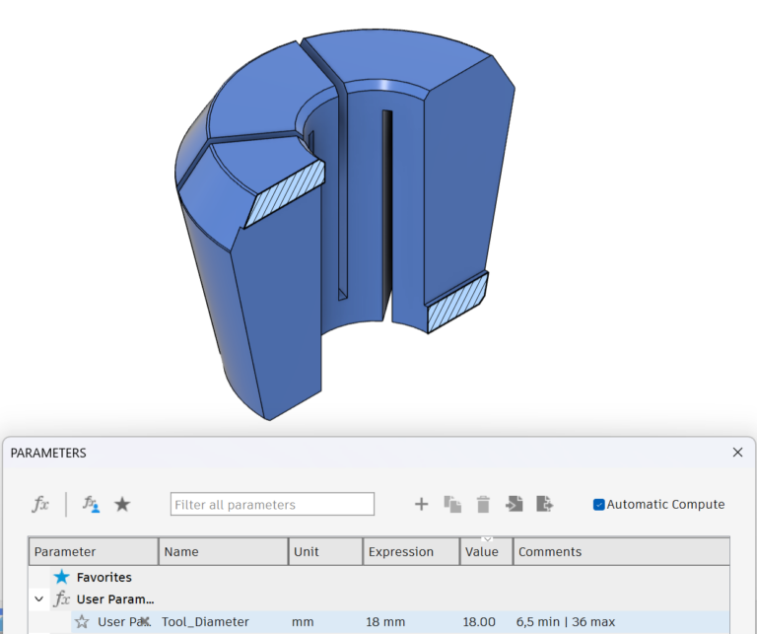The width and height of the screenshot is (757, 634).
Task: Click the Filter all parameters search box
Action: point(272,504)
